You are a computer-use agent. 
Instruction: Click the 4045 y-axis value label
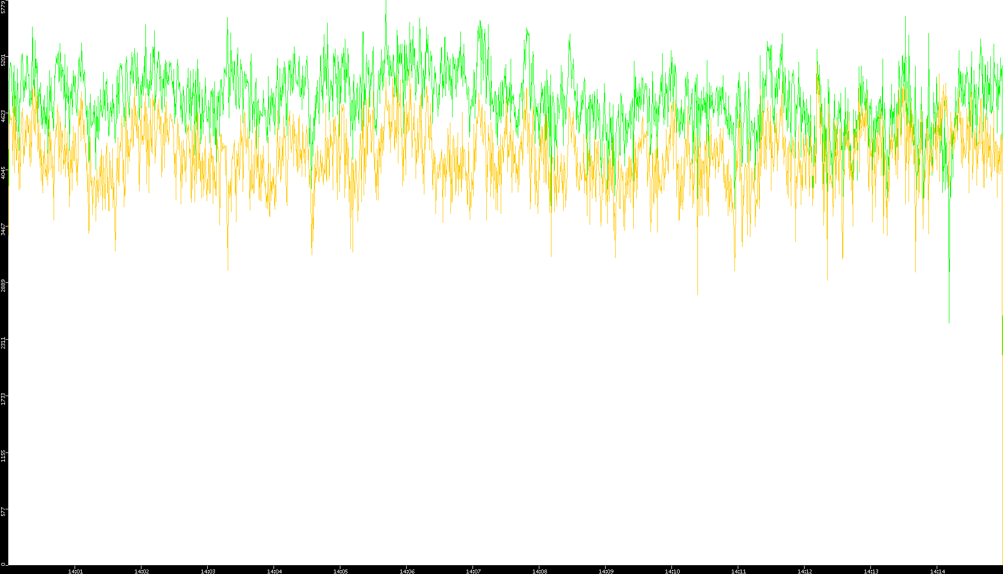(x=4, y=172)
